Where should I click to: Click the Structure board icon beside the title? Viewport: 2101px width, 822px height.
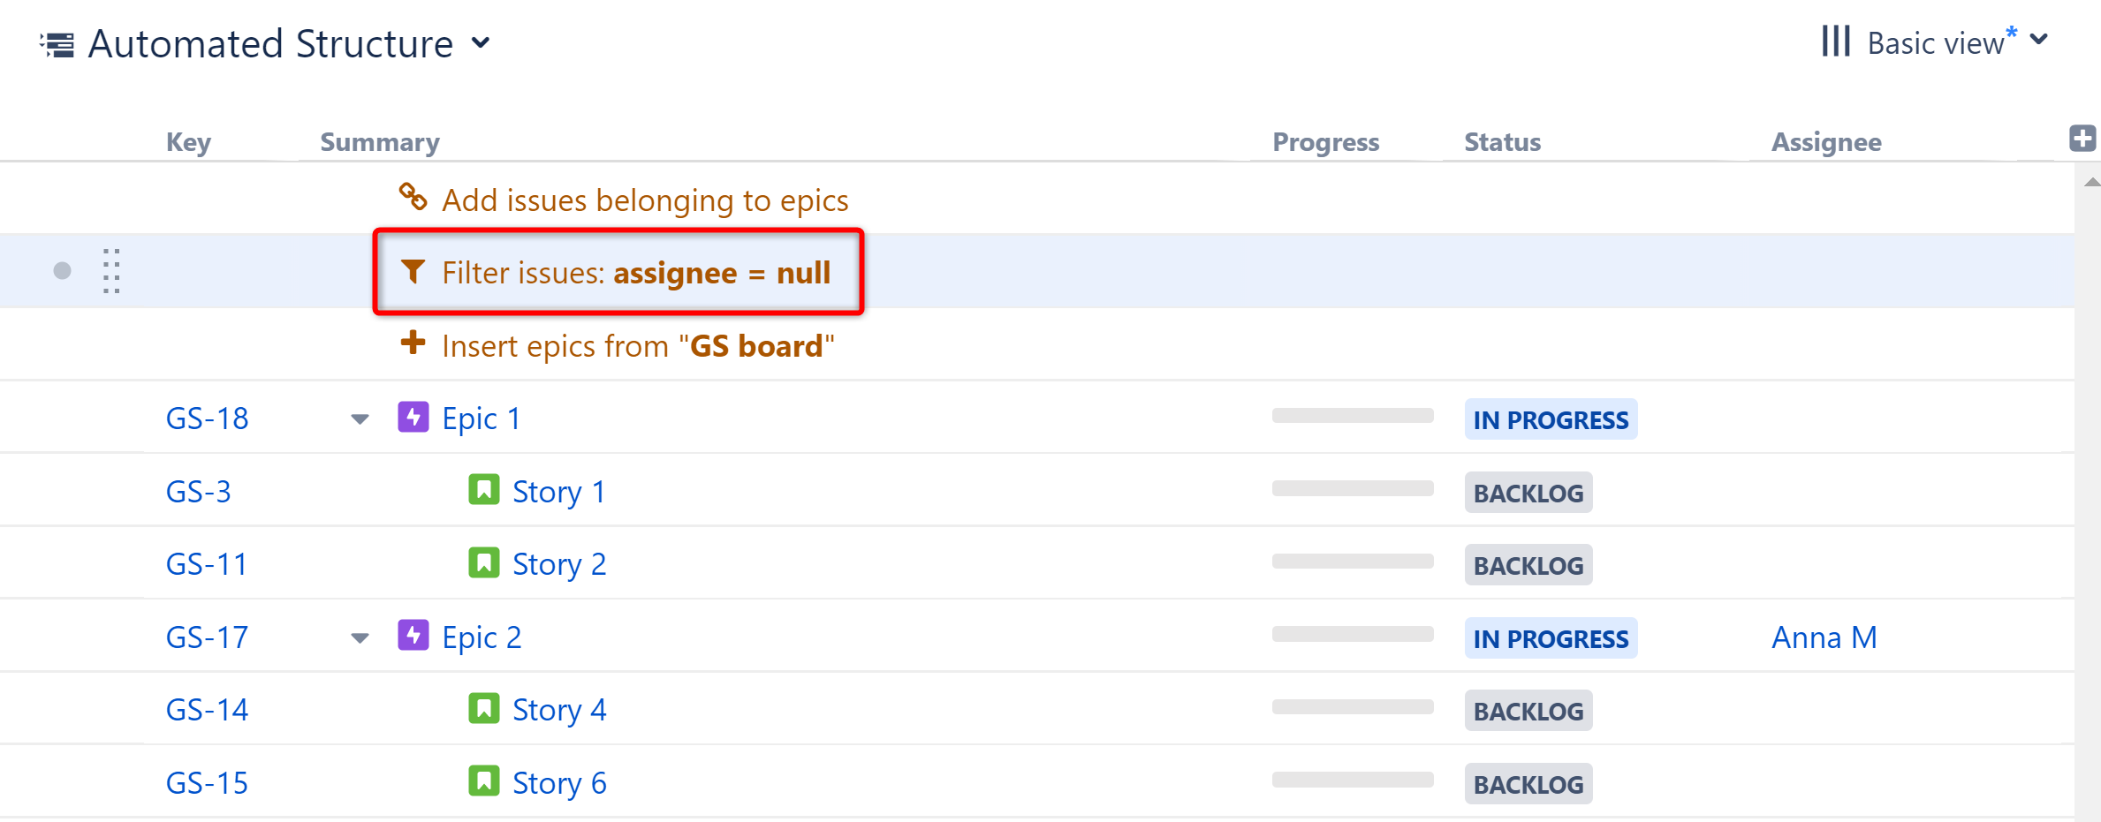coord(58,42)
